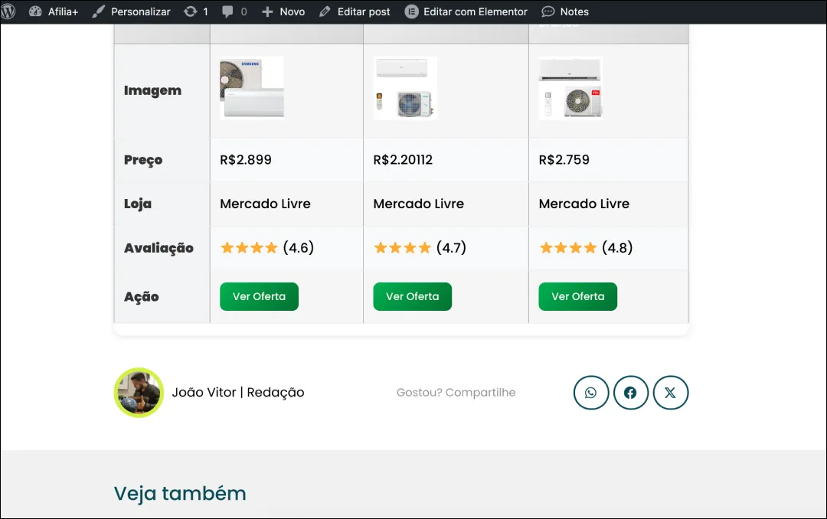Share the post on X
The image size is (827, 519).
point(670,393)
